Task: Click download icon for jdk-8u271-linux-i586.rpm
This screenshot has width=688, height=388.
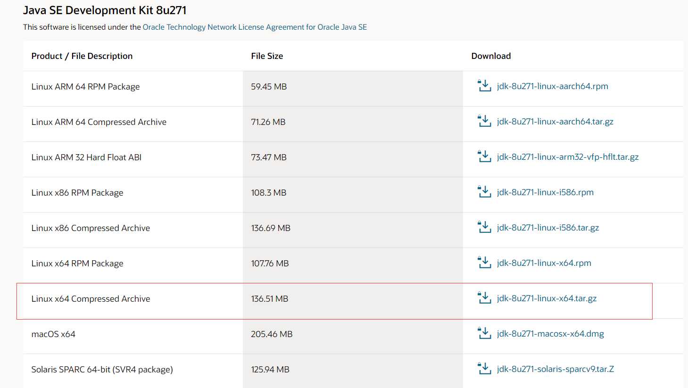Action: pyautogui.click(x=484, y=192)
